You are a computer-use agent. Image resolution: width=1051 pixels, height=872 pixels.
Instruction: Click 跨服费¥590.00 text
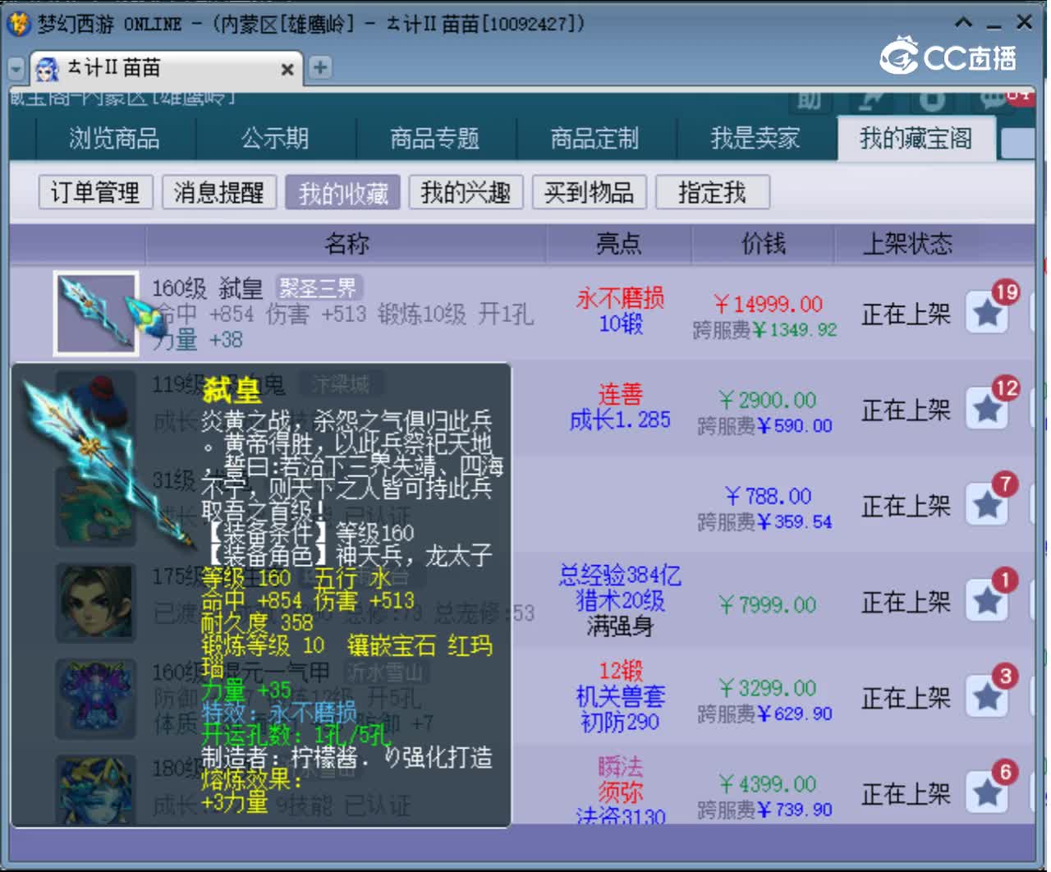[x=764, y=426]
